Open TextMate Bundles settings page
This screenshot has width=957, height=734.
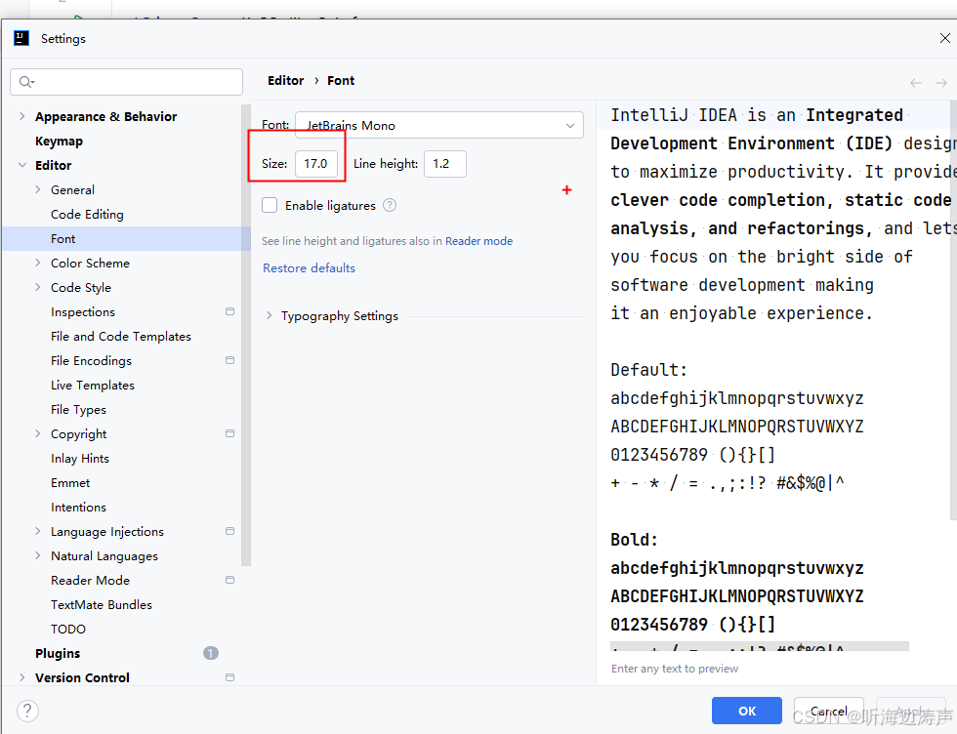[x=102, y=604]
